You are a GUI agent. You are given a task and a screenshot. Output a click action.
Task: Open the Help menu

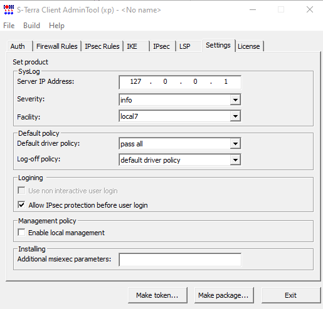point(56,26)
